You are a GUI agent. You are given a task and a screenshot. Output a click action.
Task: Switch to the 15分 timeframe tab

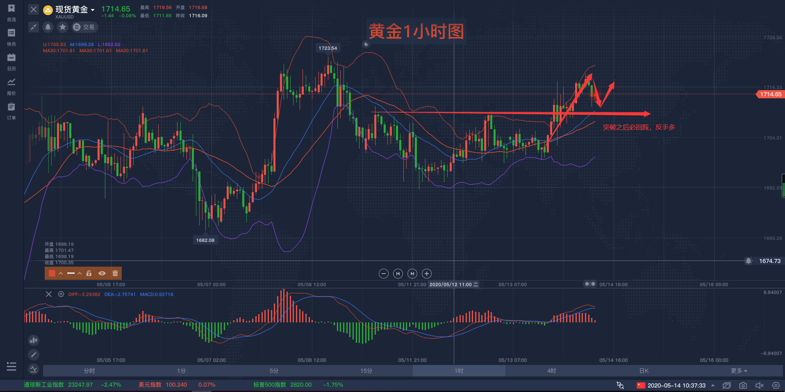click(366, 371)
